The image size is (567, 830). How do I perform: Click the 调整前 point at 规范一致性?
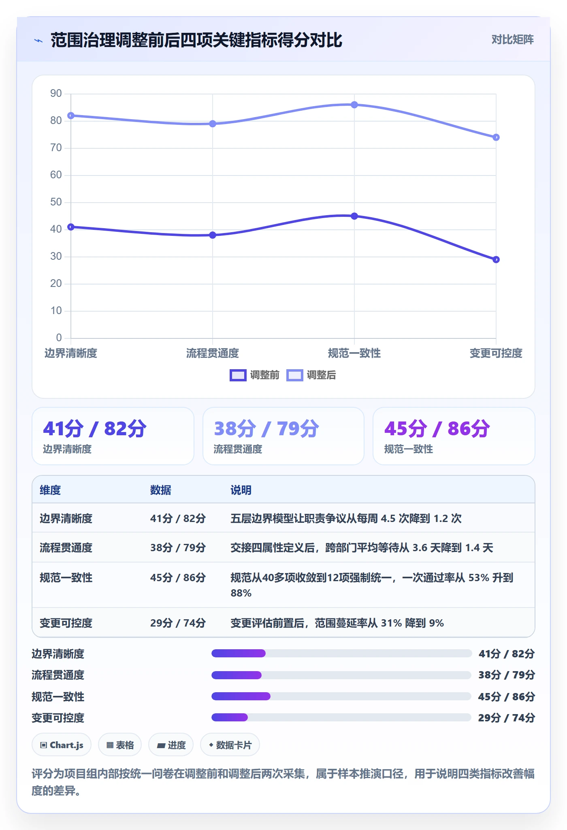click(354, 216)
